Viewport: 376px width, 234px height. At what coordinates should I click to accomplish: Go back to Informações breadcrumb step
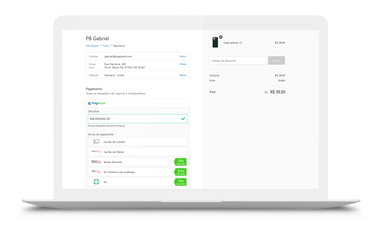coord(92,46)
